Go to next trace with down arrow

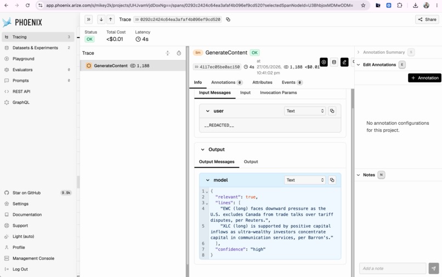tap(101, 19)
